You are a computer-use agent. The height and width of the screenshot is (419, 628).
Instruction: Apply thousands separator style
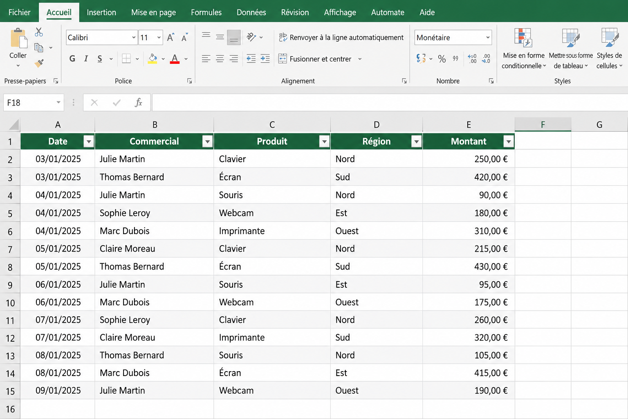point(455,59)
